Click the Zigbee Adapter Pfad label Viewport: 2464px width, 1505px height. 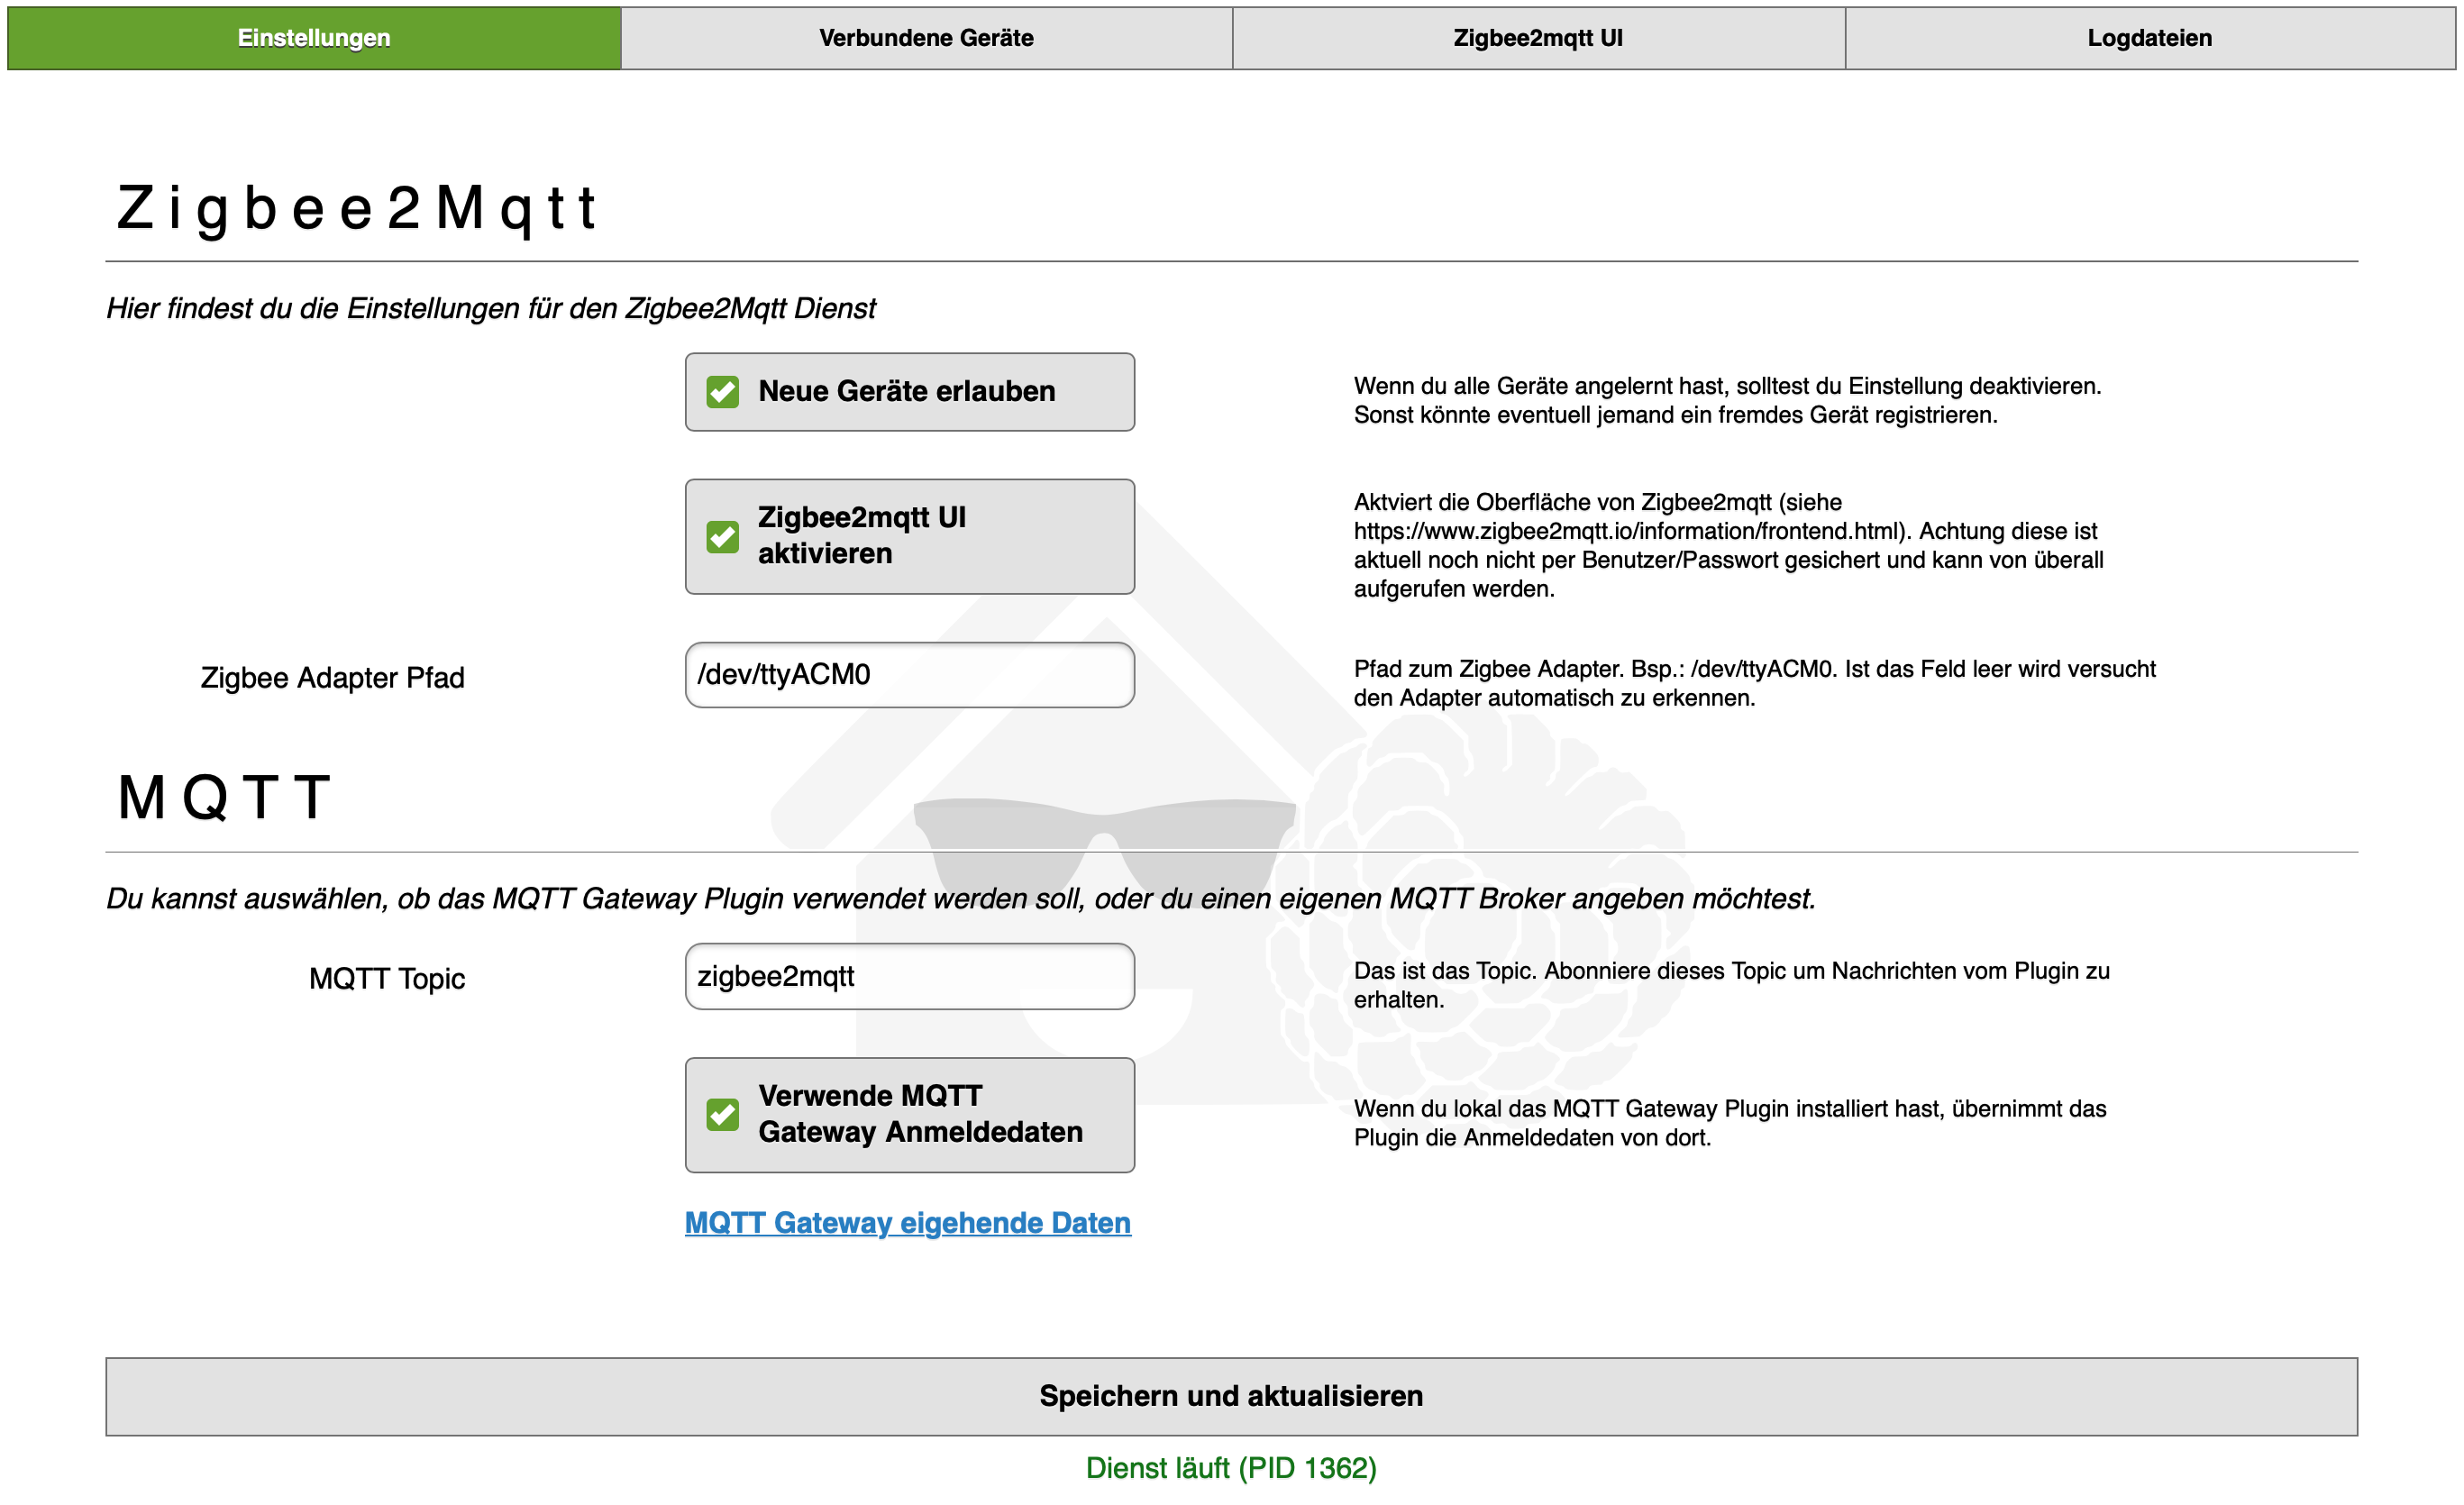(x=332, y=678)
